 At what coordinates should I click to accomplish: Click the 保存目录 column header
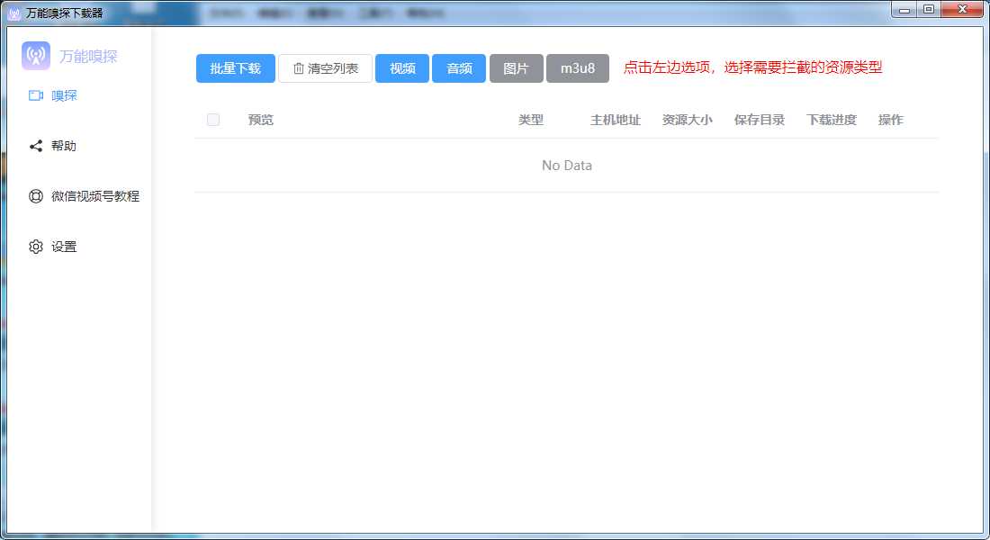coord(760,120)
